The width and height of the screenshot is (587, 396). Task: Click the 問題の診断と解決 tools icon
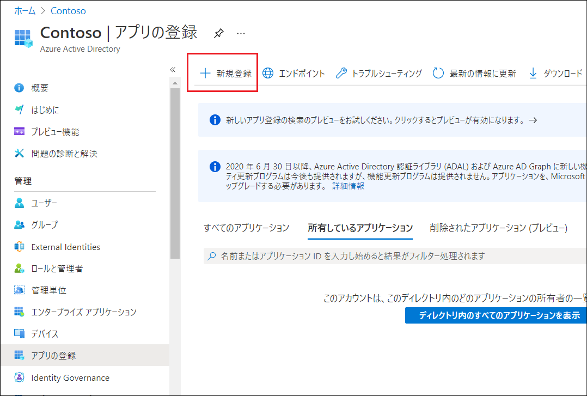(19, 153)
